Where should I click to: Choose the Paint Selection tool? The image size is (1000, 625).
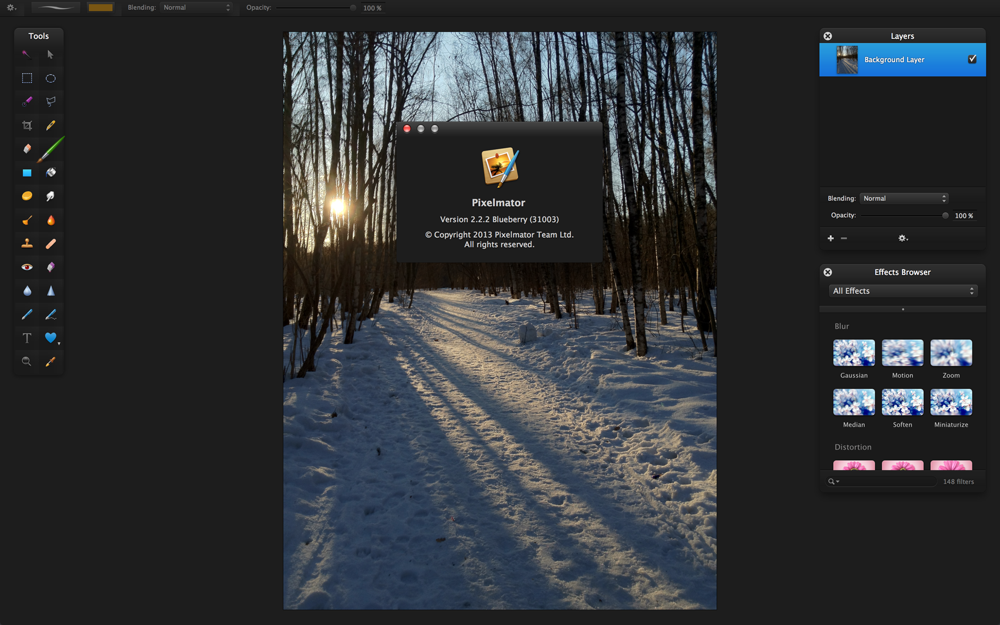click(27, 102)
